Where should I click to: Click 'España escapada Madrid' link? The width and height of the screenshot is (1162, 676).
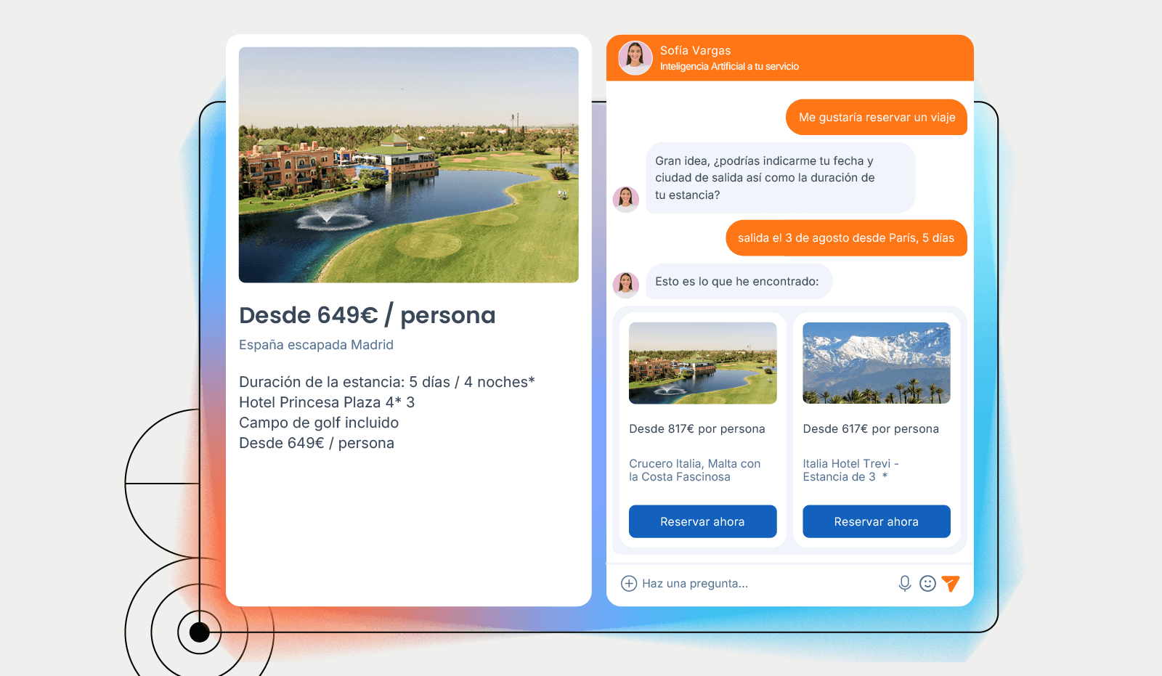point(316,345)
